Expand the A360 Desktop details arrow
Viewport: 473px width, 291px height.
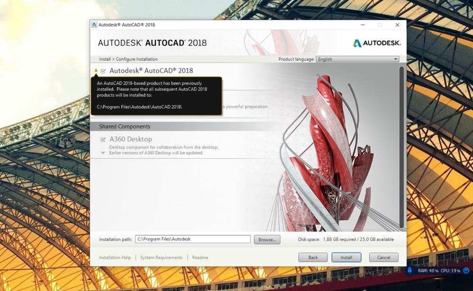click(103, 153)
